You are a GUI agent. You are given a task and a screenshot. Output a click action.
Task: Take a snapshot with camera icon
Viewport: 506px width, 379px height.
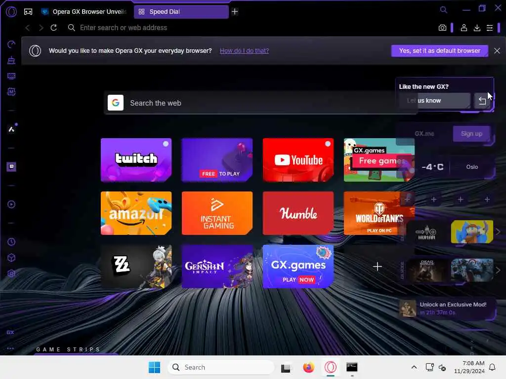(x=442, y=28)
